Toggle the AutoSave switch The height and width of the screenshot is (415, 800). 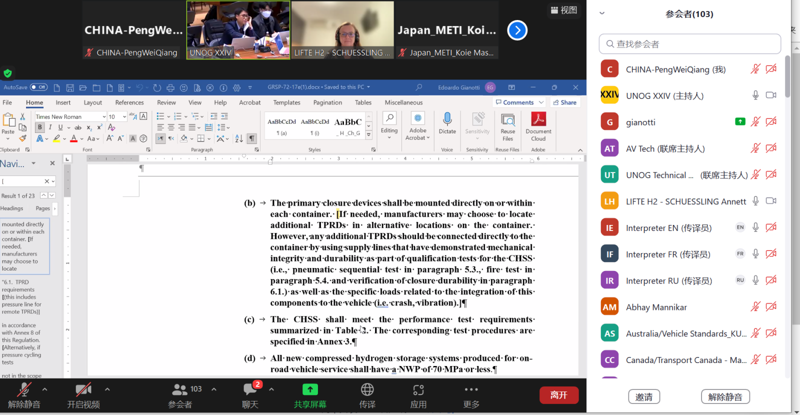click(x=38, y=87)
